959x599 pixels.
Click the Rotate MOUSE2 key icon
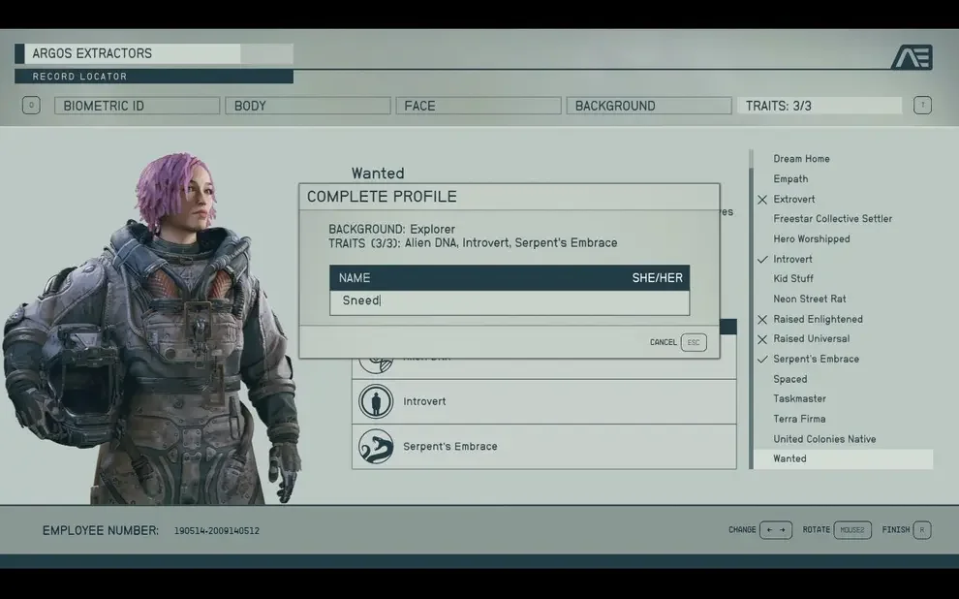point(852,530)
